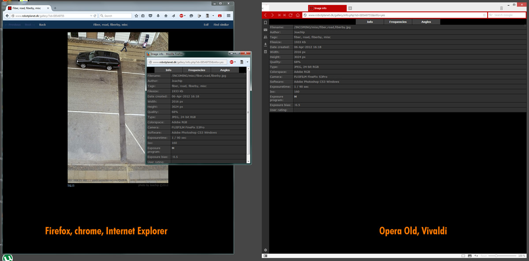
Task: Open the Info tab in the Vivaldi page
Action: 370,22
